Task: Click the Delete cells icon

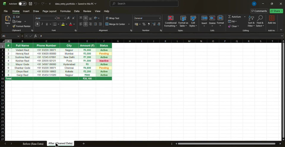Action: point(212,18)
